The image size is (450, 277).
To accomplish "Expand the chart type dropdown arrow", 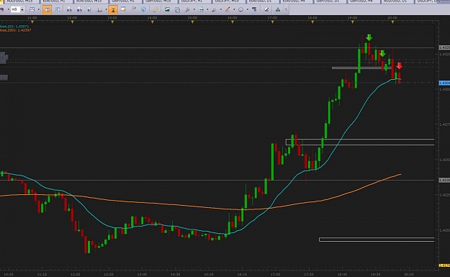I will 38,9.
